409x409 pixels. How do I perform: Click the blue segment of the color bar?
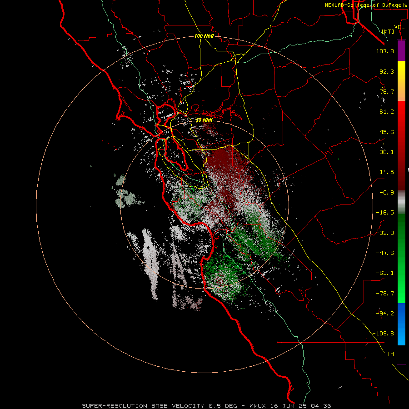click(401, 324)
